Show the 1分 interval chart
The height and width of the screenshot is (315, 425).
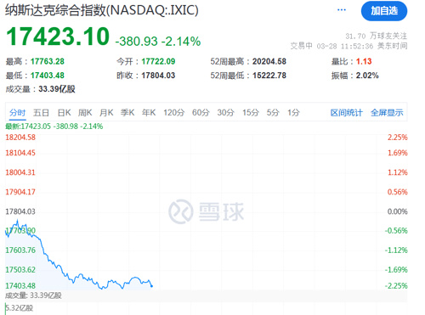click(x=293, y=113)
